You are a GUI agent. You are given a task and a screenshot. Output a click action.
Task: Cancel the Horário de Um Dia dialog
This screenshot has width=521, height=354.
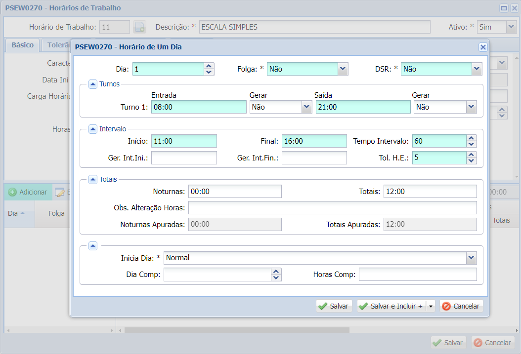pos(461,306)
